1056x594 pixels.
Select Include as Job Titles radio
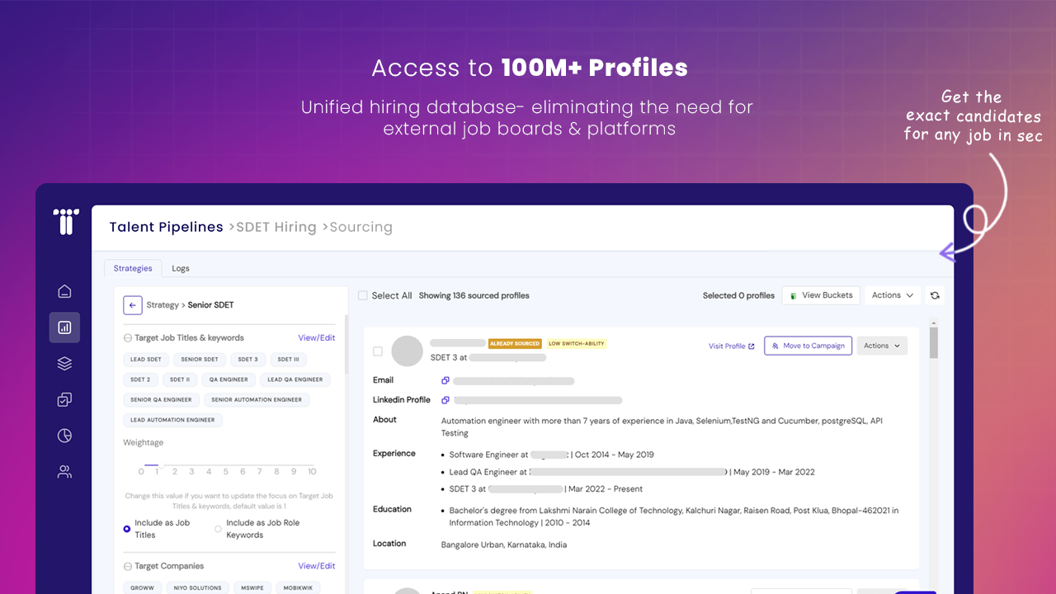(x=127, y=529)
